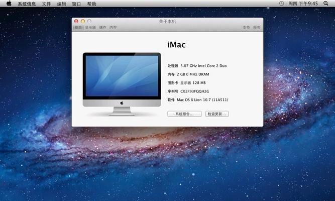Switch to the 储存 tab

pyautogui.click(x=102, y=28)
